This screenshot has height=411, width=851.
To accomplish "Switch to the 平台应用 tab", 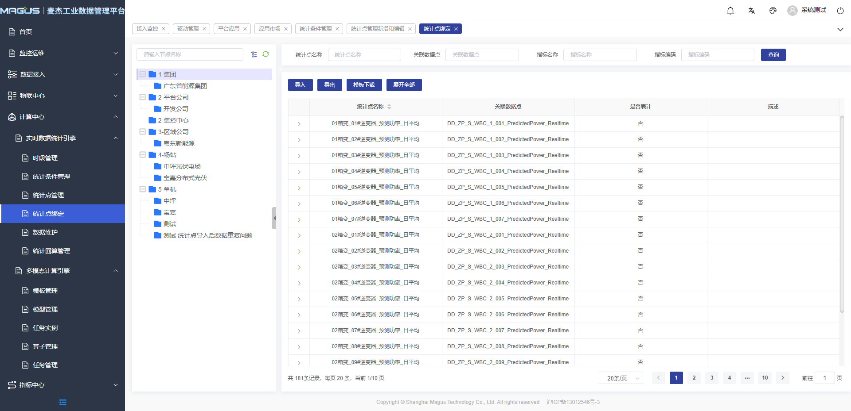I will (x=229, y=29).
